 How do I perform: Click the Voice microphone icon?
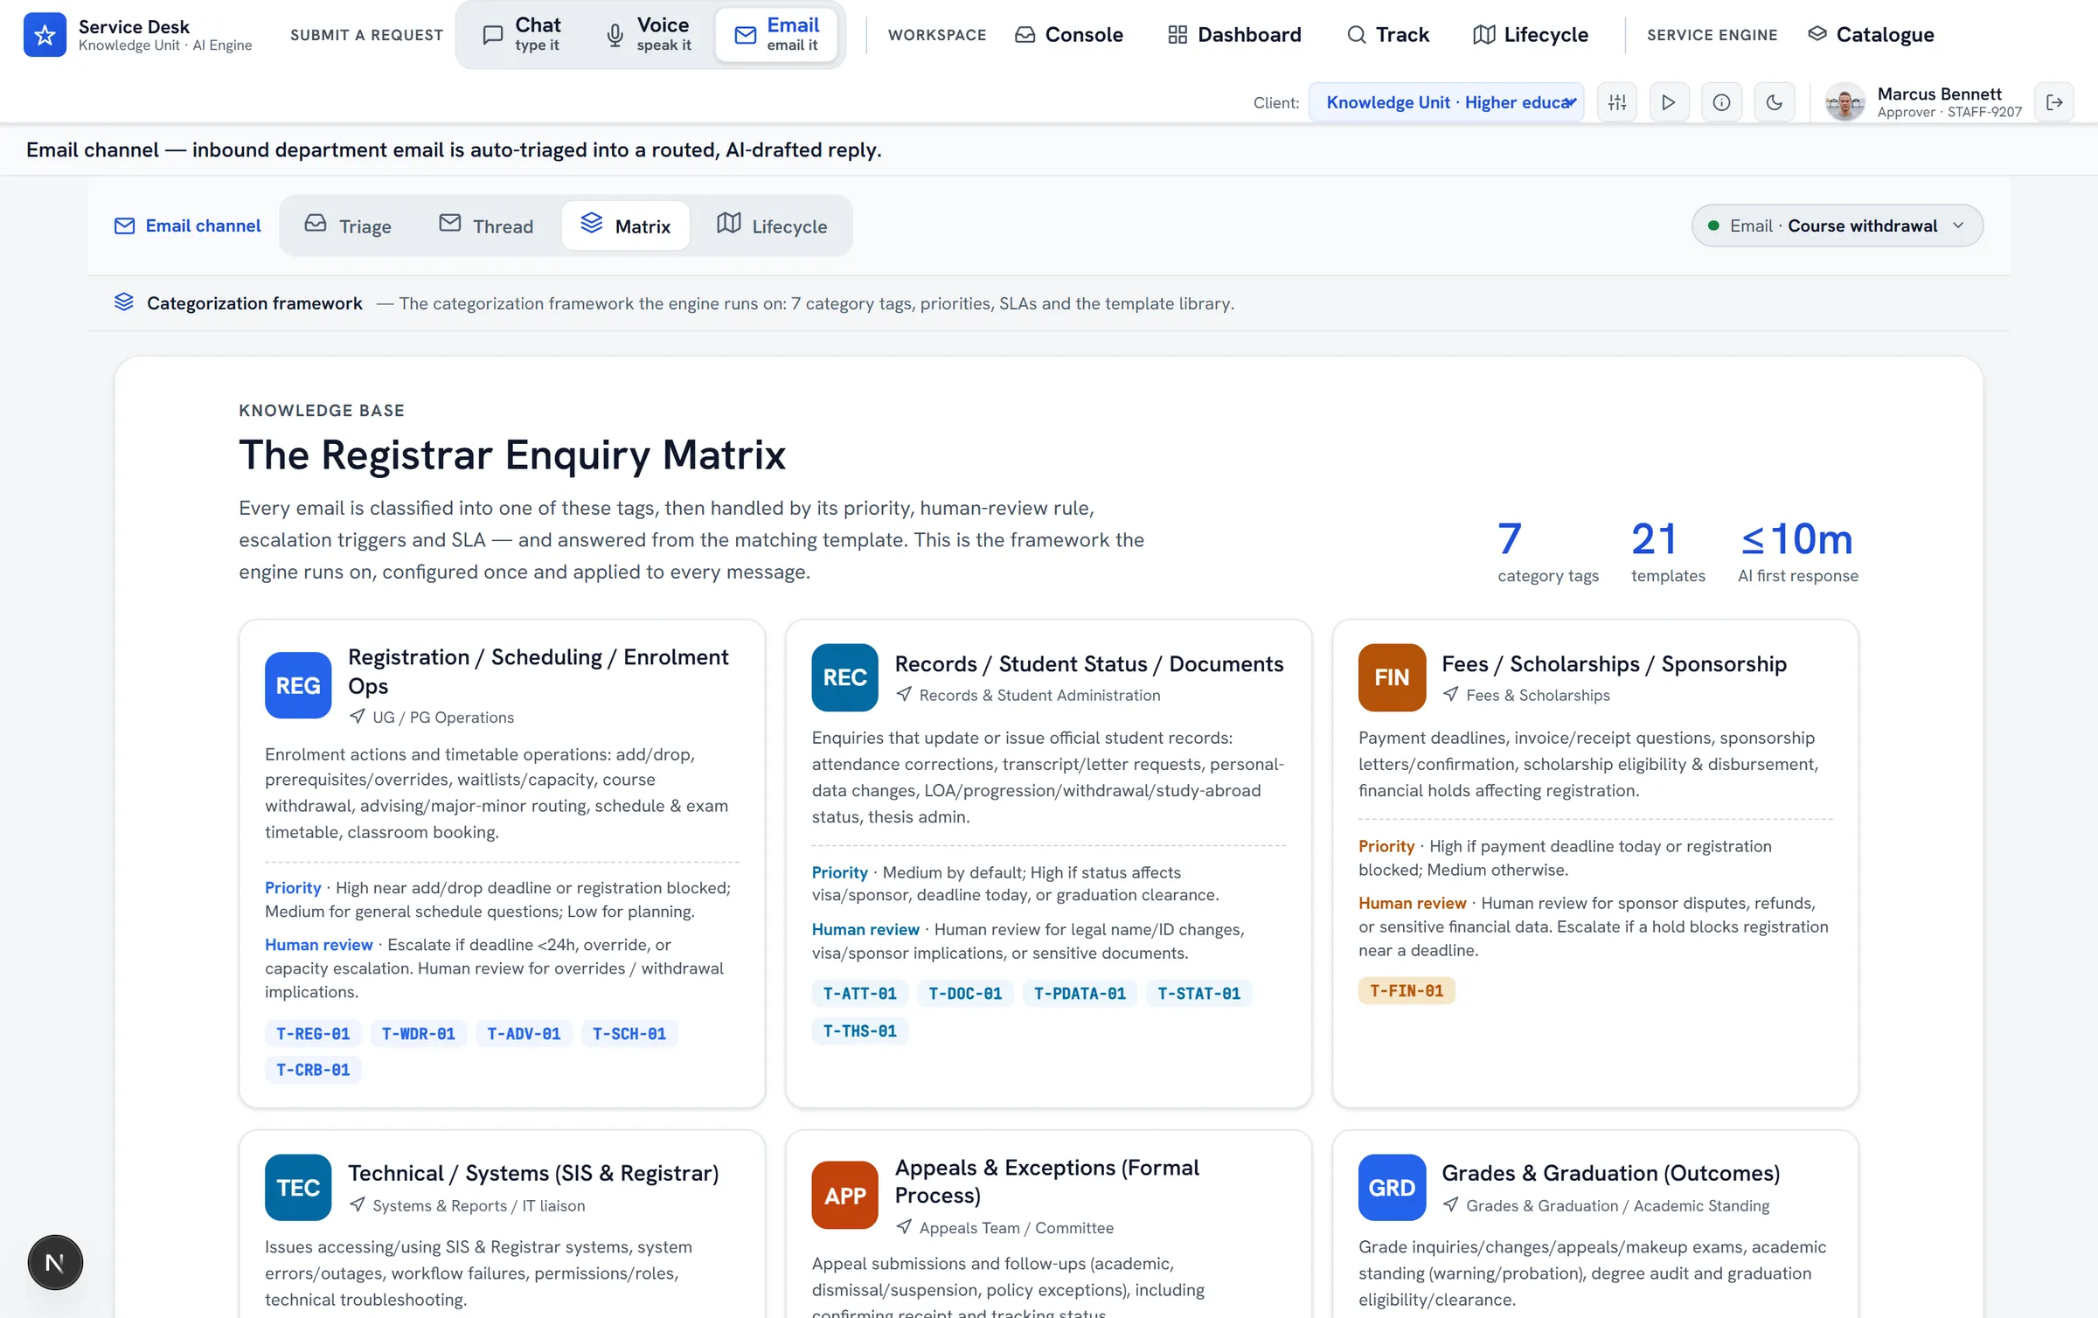tap(615, 35)
